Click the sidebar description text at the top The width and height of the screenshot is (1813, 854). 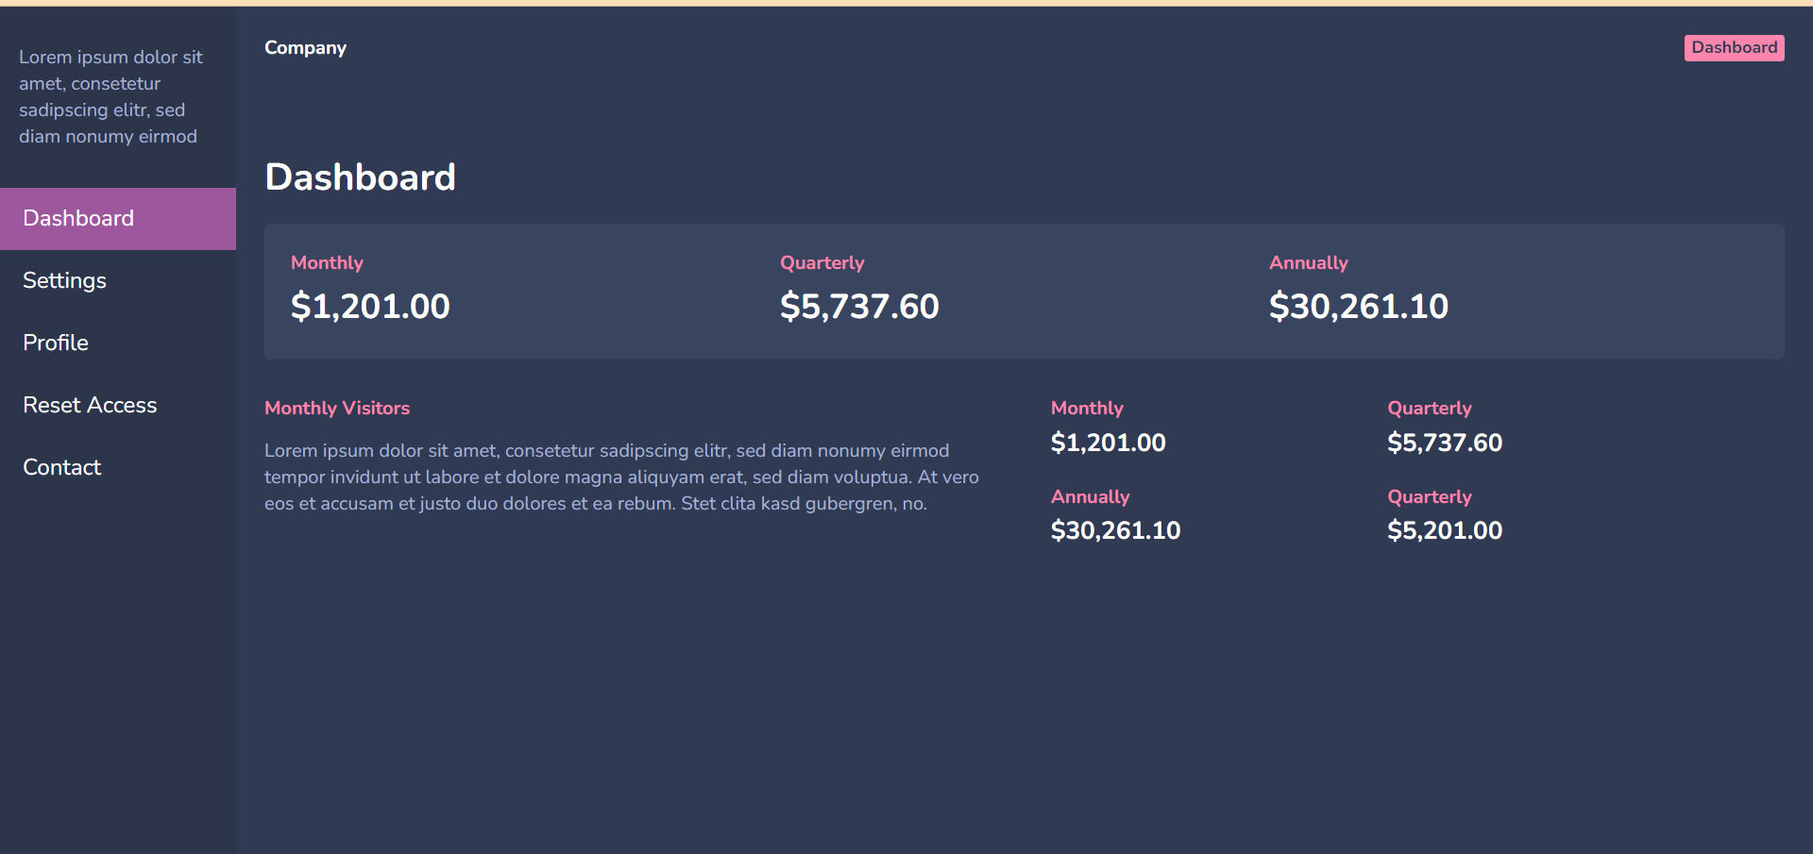click(x=110, y=96)
